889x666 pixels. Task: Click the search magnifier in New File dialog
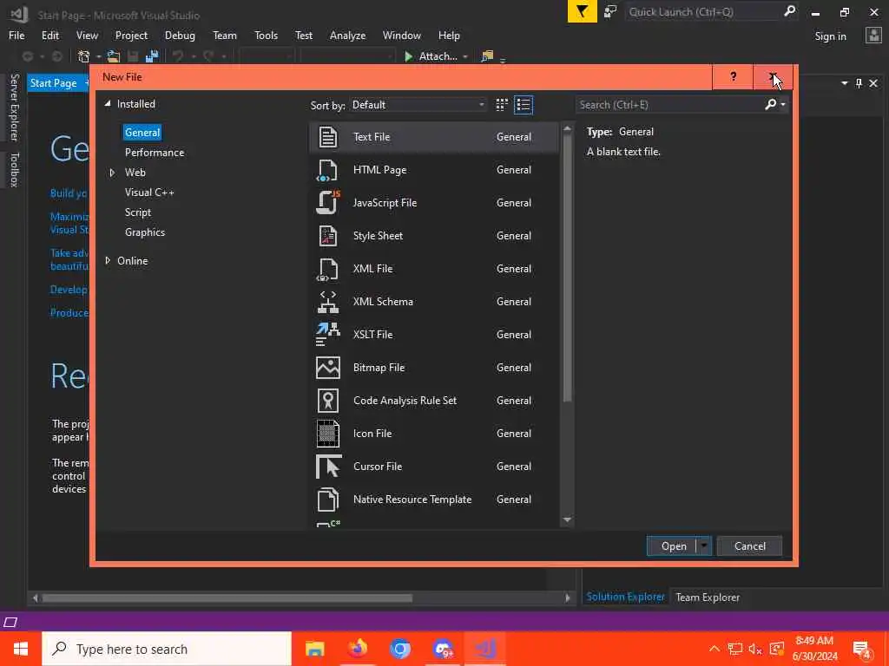771,104
